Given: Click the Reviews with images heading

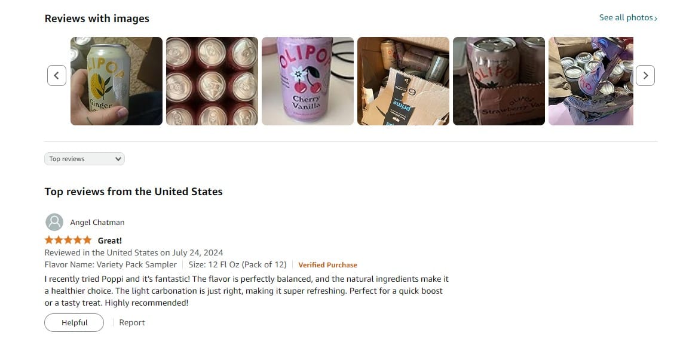Looking at the screenshot, I should 97,19.
